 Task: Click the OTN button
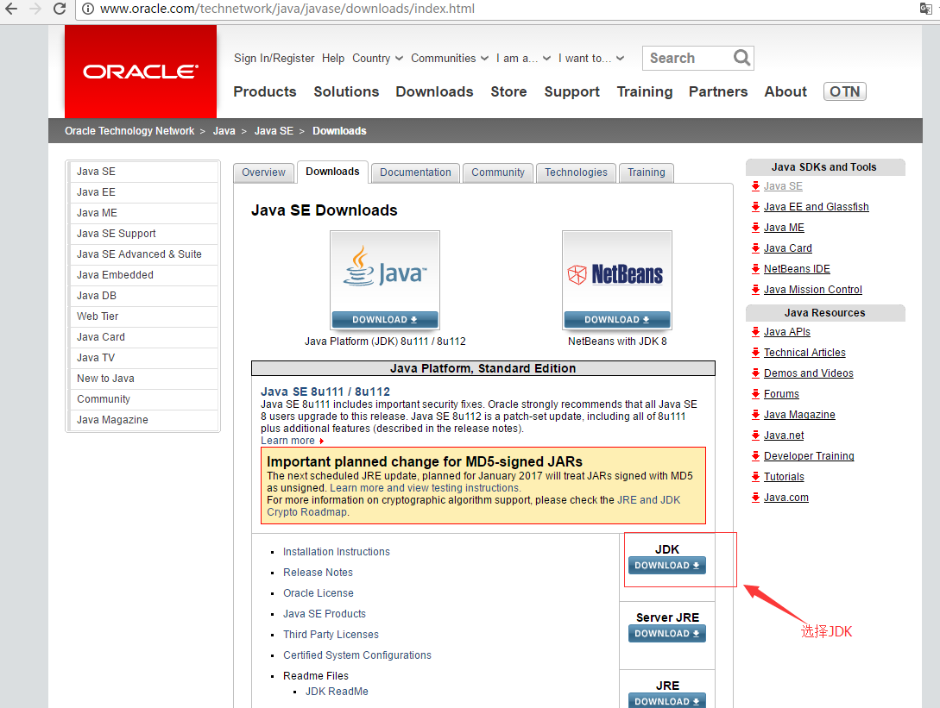pyautogui.click(x=845, y=91)
